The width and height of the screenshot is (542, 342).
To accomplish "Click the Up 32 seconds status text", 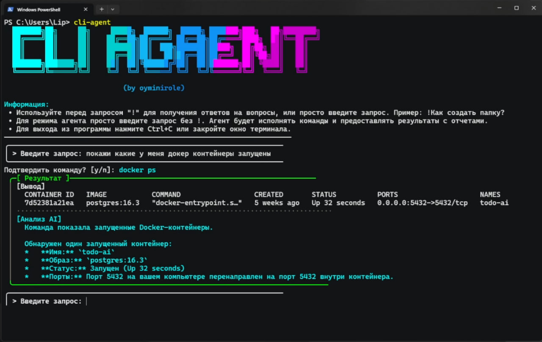I will tap(338, 203).
